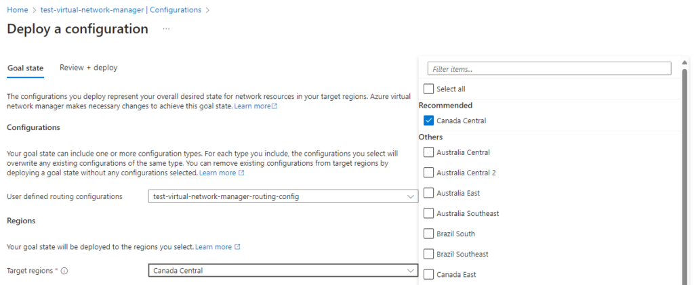Click the region list vertical scrollbar
This screenshot has height=285, width=694.
tap(685, 177)
